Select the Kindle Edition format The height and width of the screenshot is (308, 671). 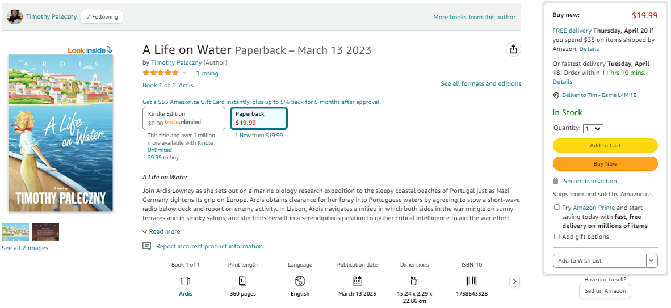coord(183,119)
